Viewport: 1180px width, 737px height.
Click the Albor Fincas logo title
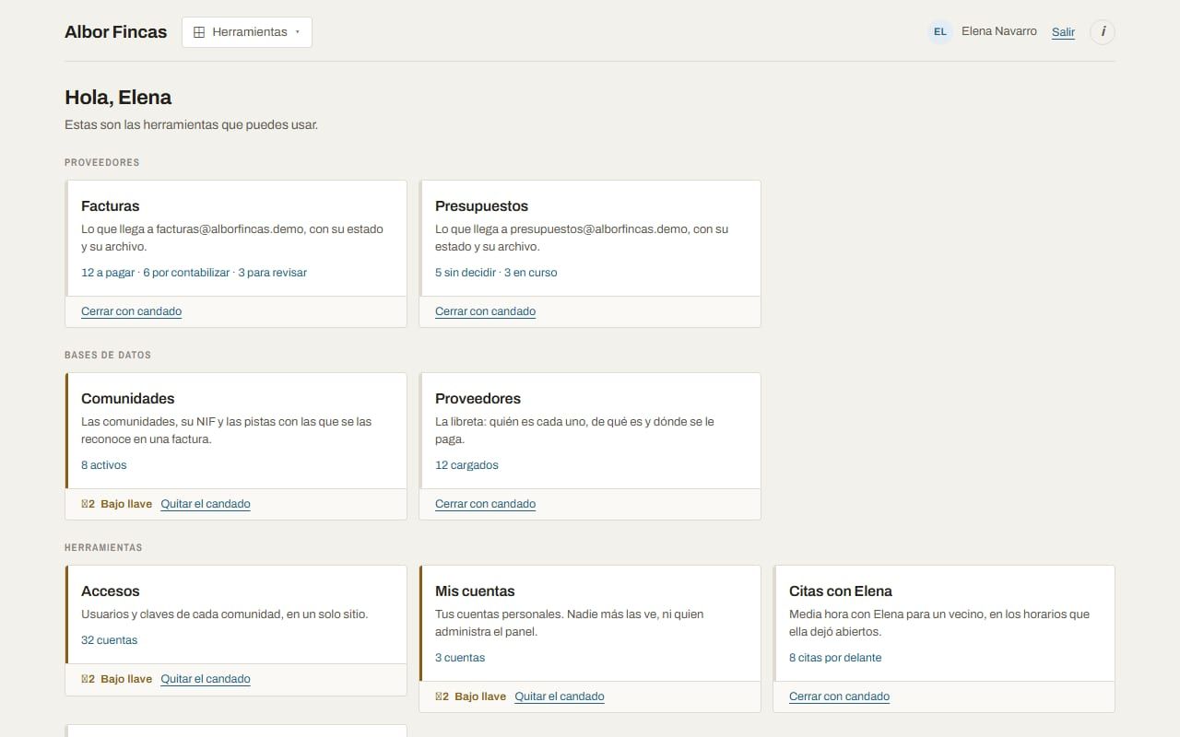(x=115, y=31)
